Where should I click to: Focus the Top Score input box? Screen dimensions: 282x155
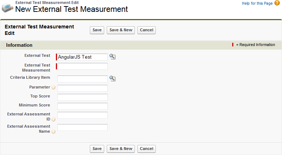(83, 97)
